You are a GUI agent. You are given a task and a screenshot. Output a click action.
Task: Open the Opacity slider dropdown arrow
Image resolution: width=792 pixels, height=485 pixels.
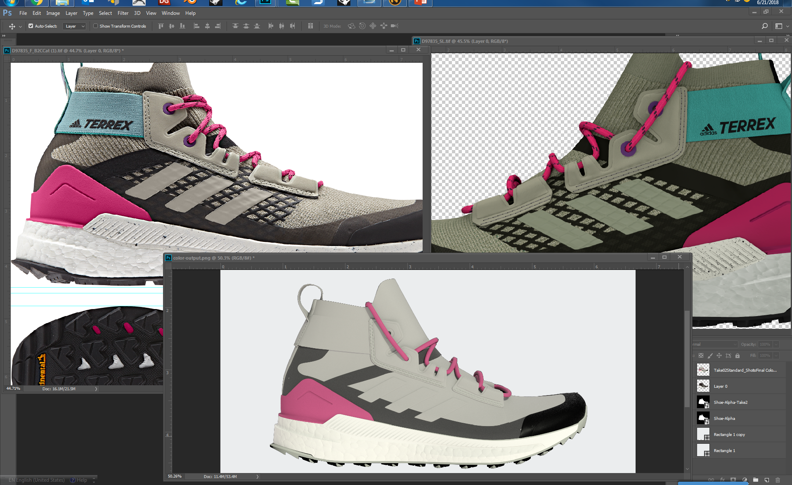point(776,344)
